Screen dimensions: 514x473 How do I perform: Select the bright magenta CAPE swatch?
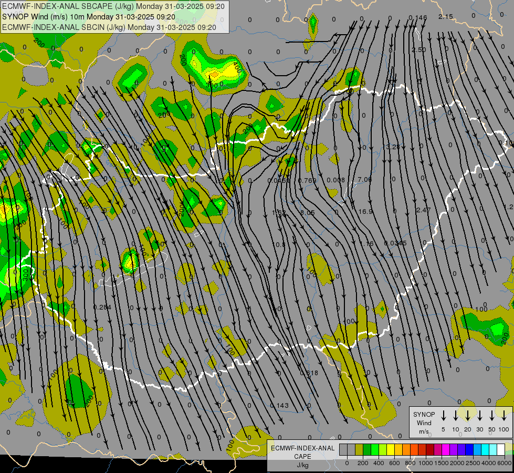click(446, 450)
